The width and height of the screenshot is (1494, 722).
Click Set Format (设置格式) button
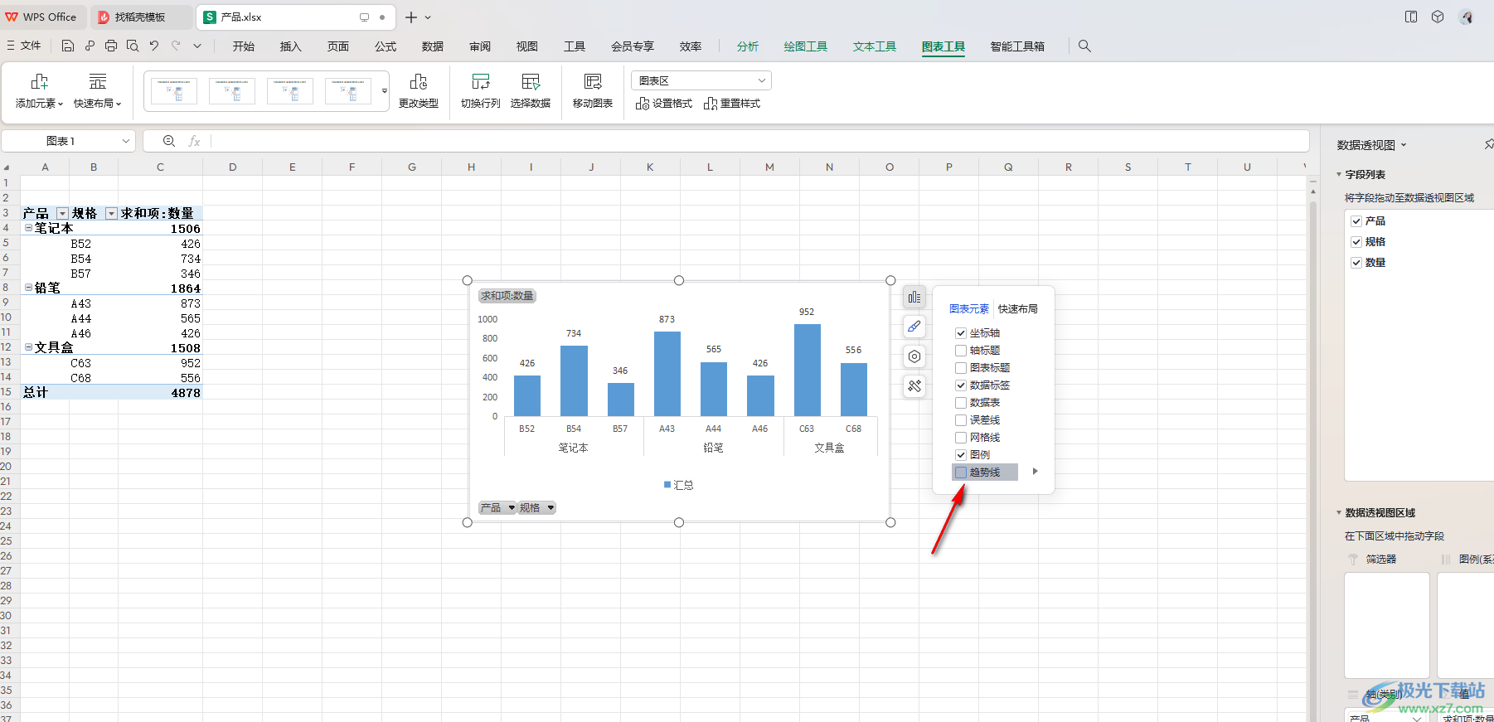pyautogui.click(x=664, y=104)
